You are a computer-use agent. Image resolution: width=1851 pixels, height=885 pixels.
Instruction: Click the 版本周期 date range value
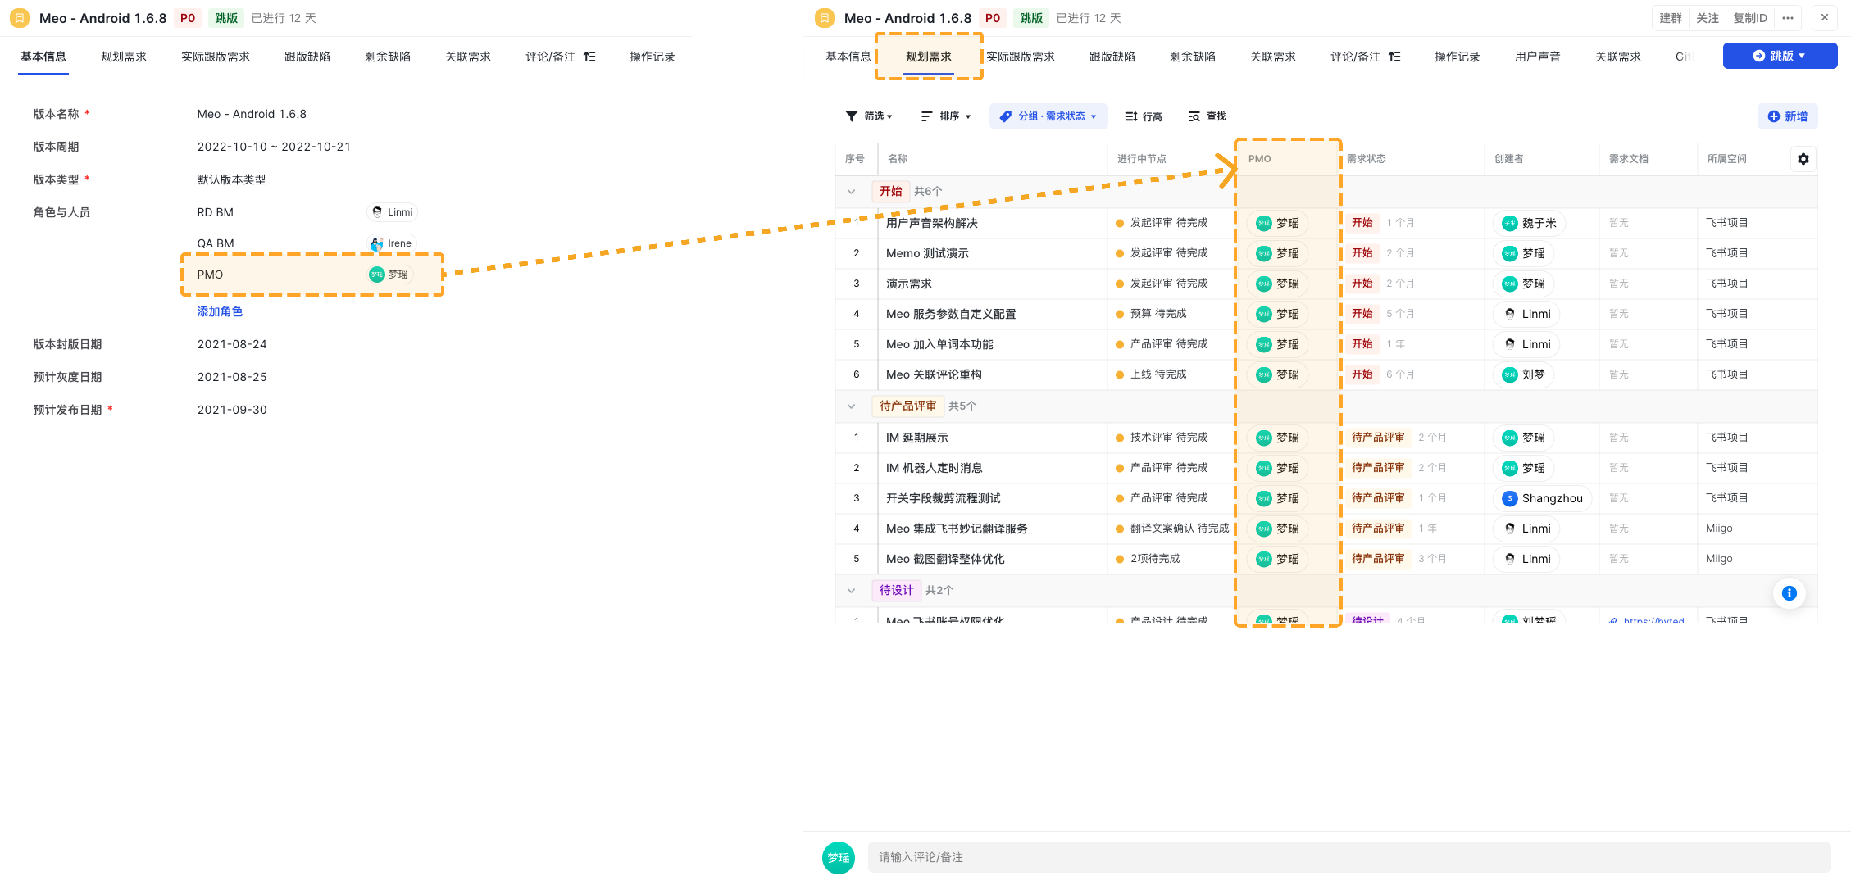coord(274,147)
